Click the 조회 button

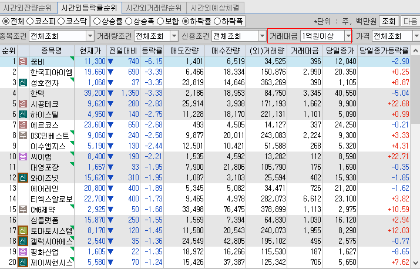click(x=389, y=21)
